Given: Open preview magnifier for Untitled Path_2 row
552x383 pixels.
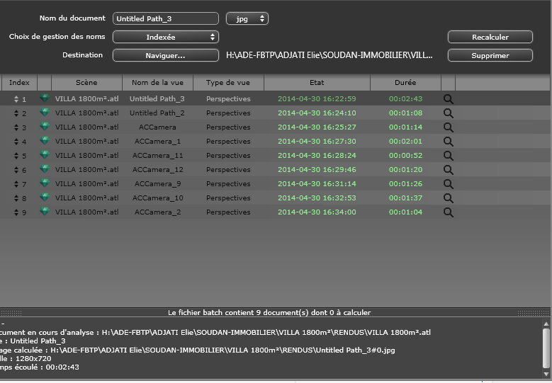Looking at the screenshot, I should (448, 113).
